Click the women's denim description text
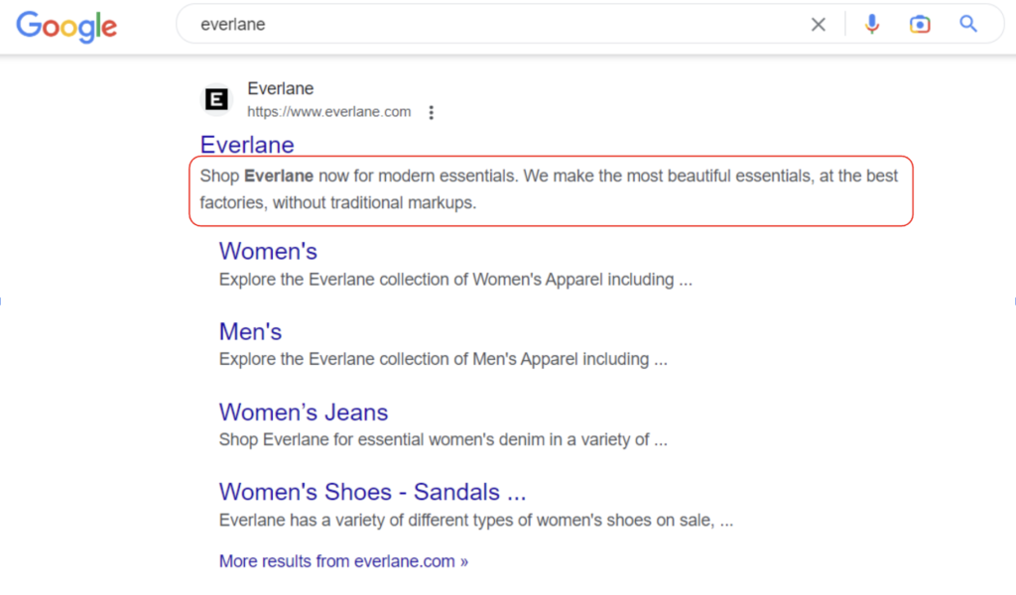Viewport: 1016px width, 595px height. [442, 439]
